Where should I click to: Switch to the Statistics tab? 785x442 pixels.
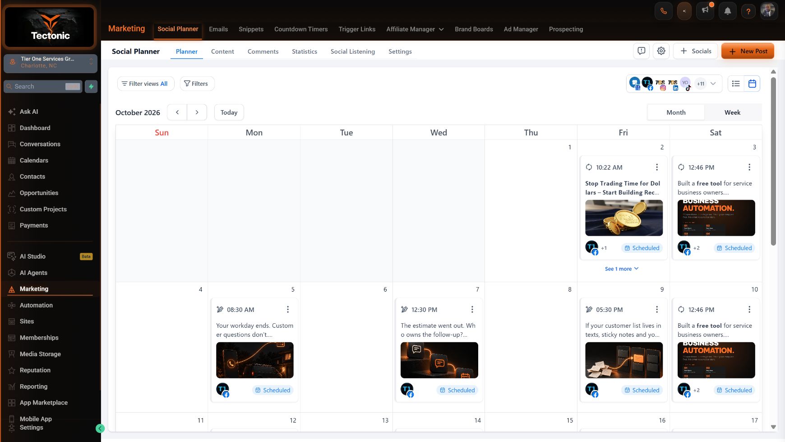coord(305,51)
